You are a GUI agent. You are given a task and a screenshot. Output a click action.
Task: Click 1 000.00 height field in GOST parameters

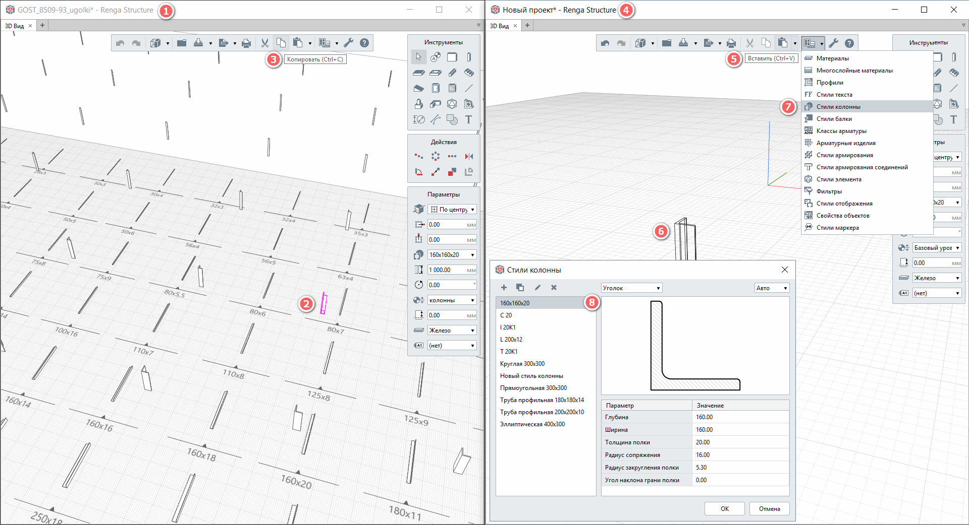(452, 270)
